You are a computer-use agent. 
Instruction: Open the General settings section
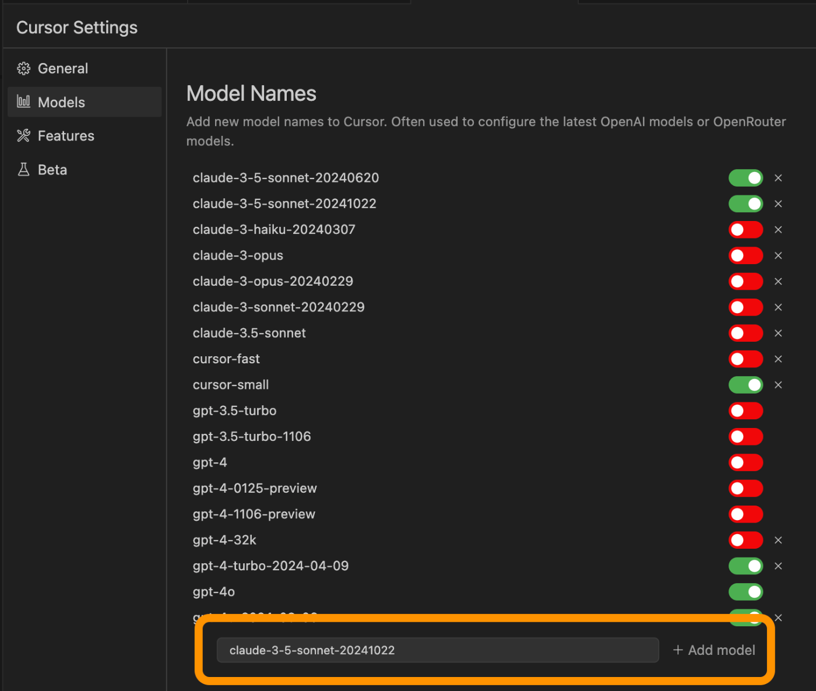(85, 69)
